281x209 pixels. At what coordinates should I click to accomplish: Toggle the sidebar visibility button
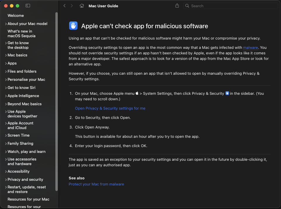[28, 6]
